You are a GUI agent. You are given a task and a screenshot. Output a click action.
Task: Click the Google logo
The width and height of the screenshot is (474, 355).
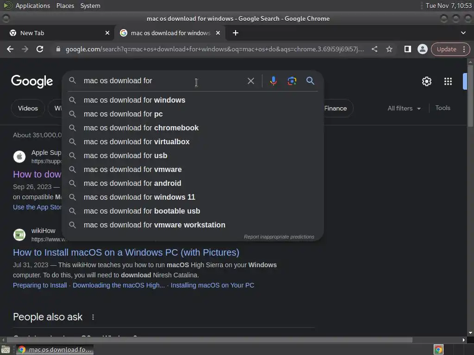pos(32,81)
